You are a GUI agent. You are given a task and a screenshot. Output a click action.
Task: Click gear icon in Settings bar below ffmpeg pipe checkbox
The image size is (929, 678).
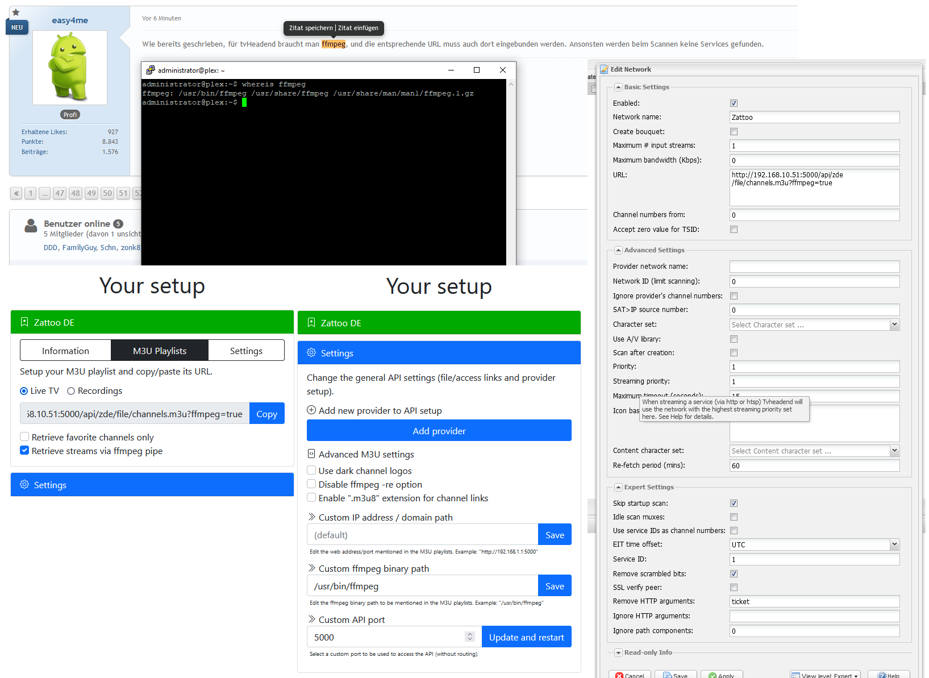pos(24,485)
